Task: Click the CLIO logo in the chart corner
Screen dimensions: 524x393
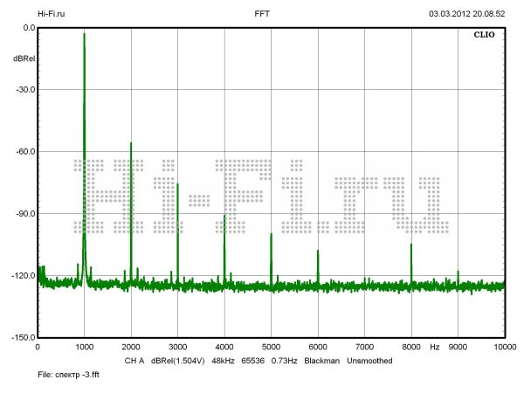Action: click(485, 37)
